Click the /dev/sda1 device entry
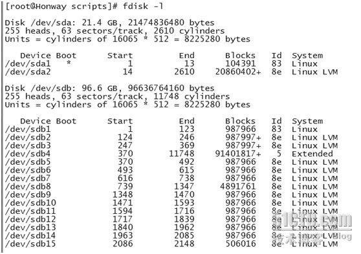The height and width of the screenshot is (254, 361). pos(28,64)
